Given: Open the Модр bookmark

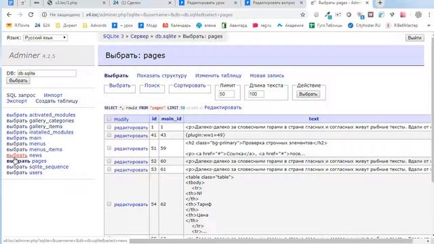Looking at the screenshot, I should [148, 25].
